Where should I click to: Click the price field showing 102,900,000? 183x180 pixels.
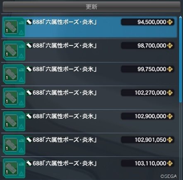(147, 116)
